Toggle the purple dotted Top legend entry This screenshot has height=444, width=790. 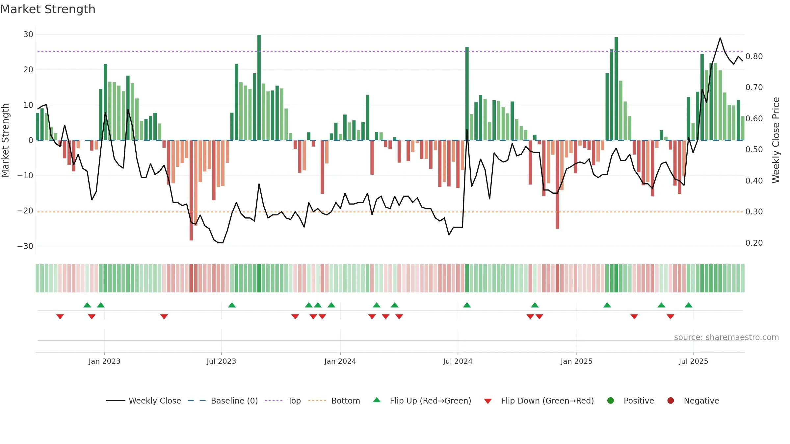[x=283, y=401]
